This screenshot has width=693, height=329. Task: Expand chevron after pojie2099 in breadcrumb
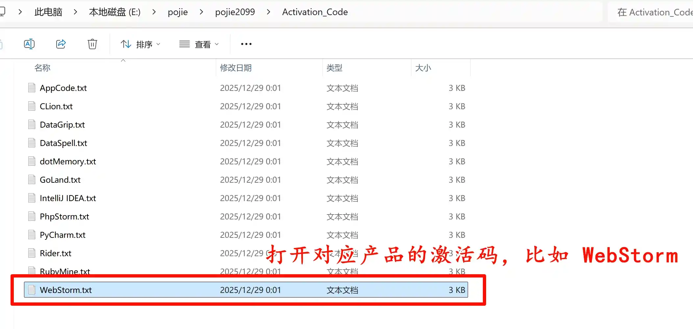pyautogui.click(x=269, y=12)
